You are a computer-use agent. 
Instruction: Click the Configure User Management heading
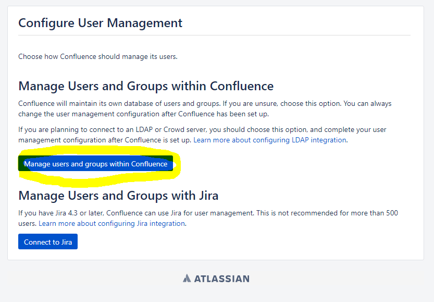coord(100,23)
